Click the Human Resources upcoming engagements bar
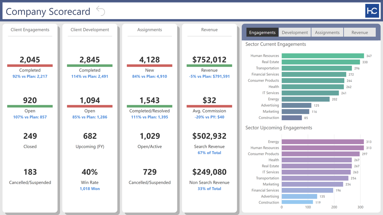The width and height of the screenshot is (383, 215). 322,148
